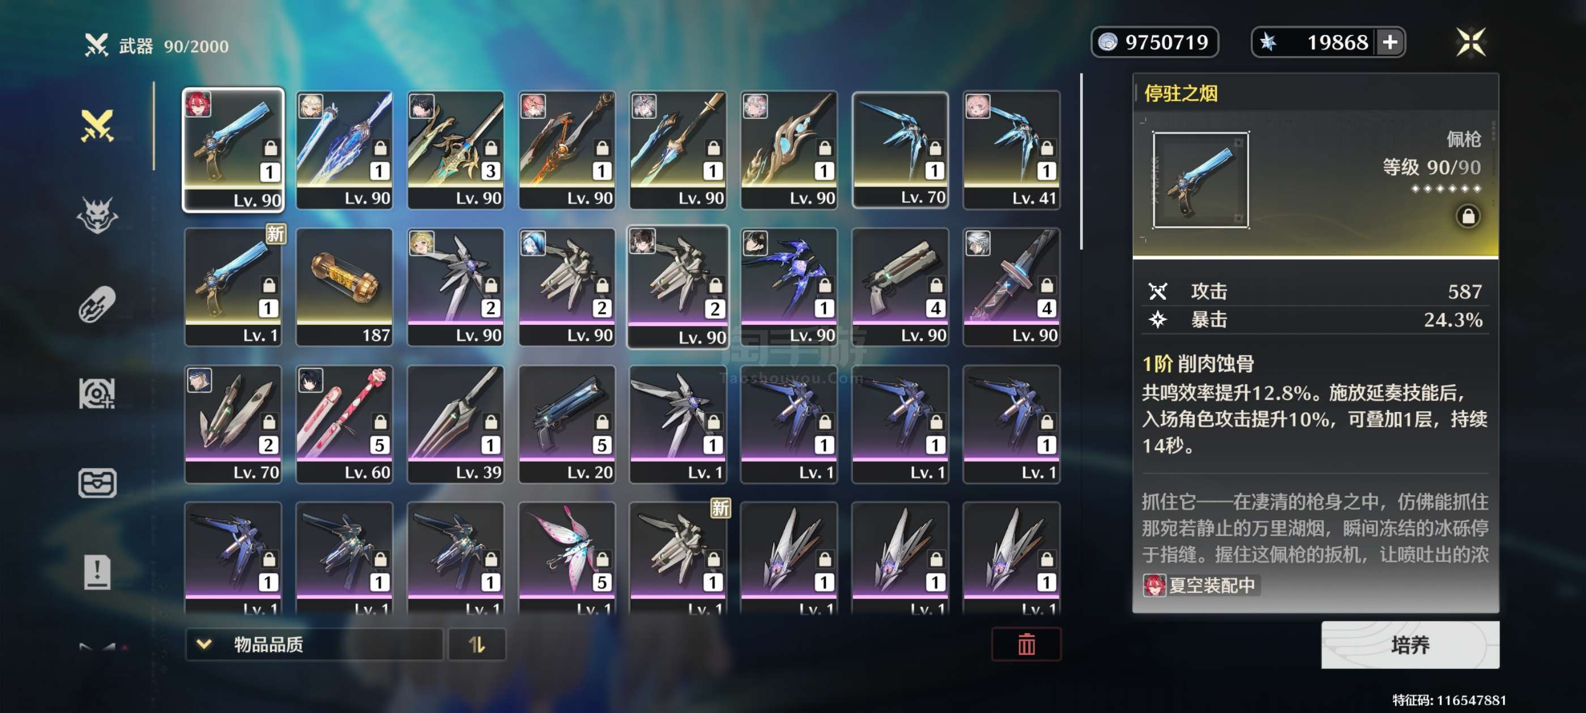Select the golden tube item 187

344,287
